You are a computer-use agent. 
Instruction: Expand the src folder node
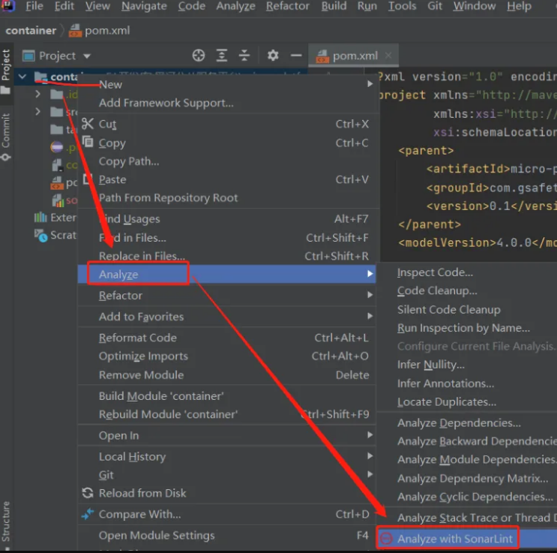(37, 112)
